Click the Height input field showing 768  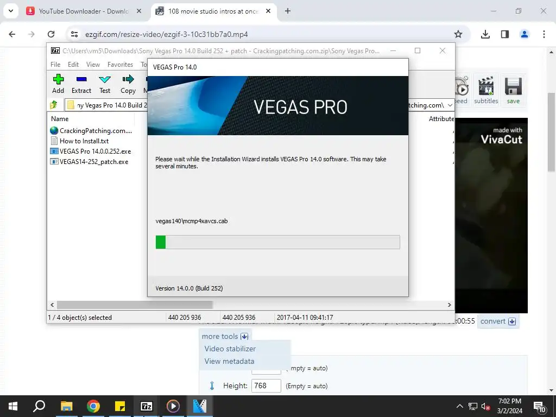pos(266,386)
